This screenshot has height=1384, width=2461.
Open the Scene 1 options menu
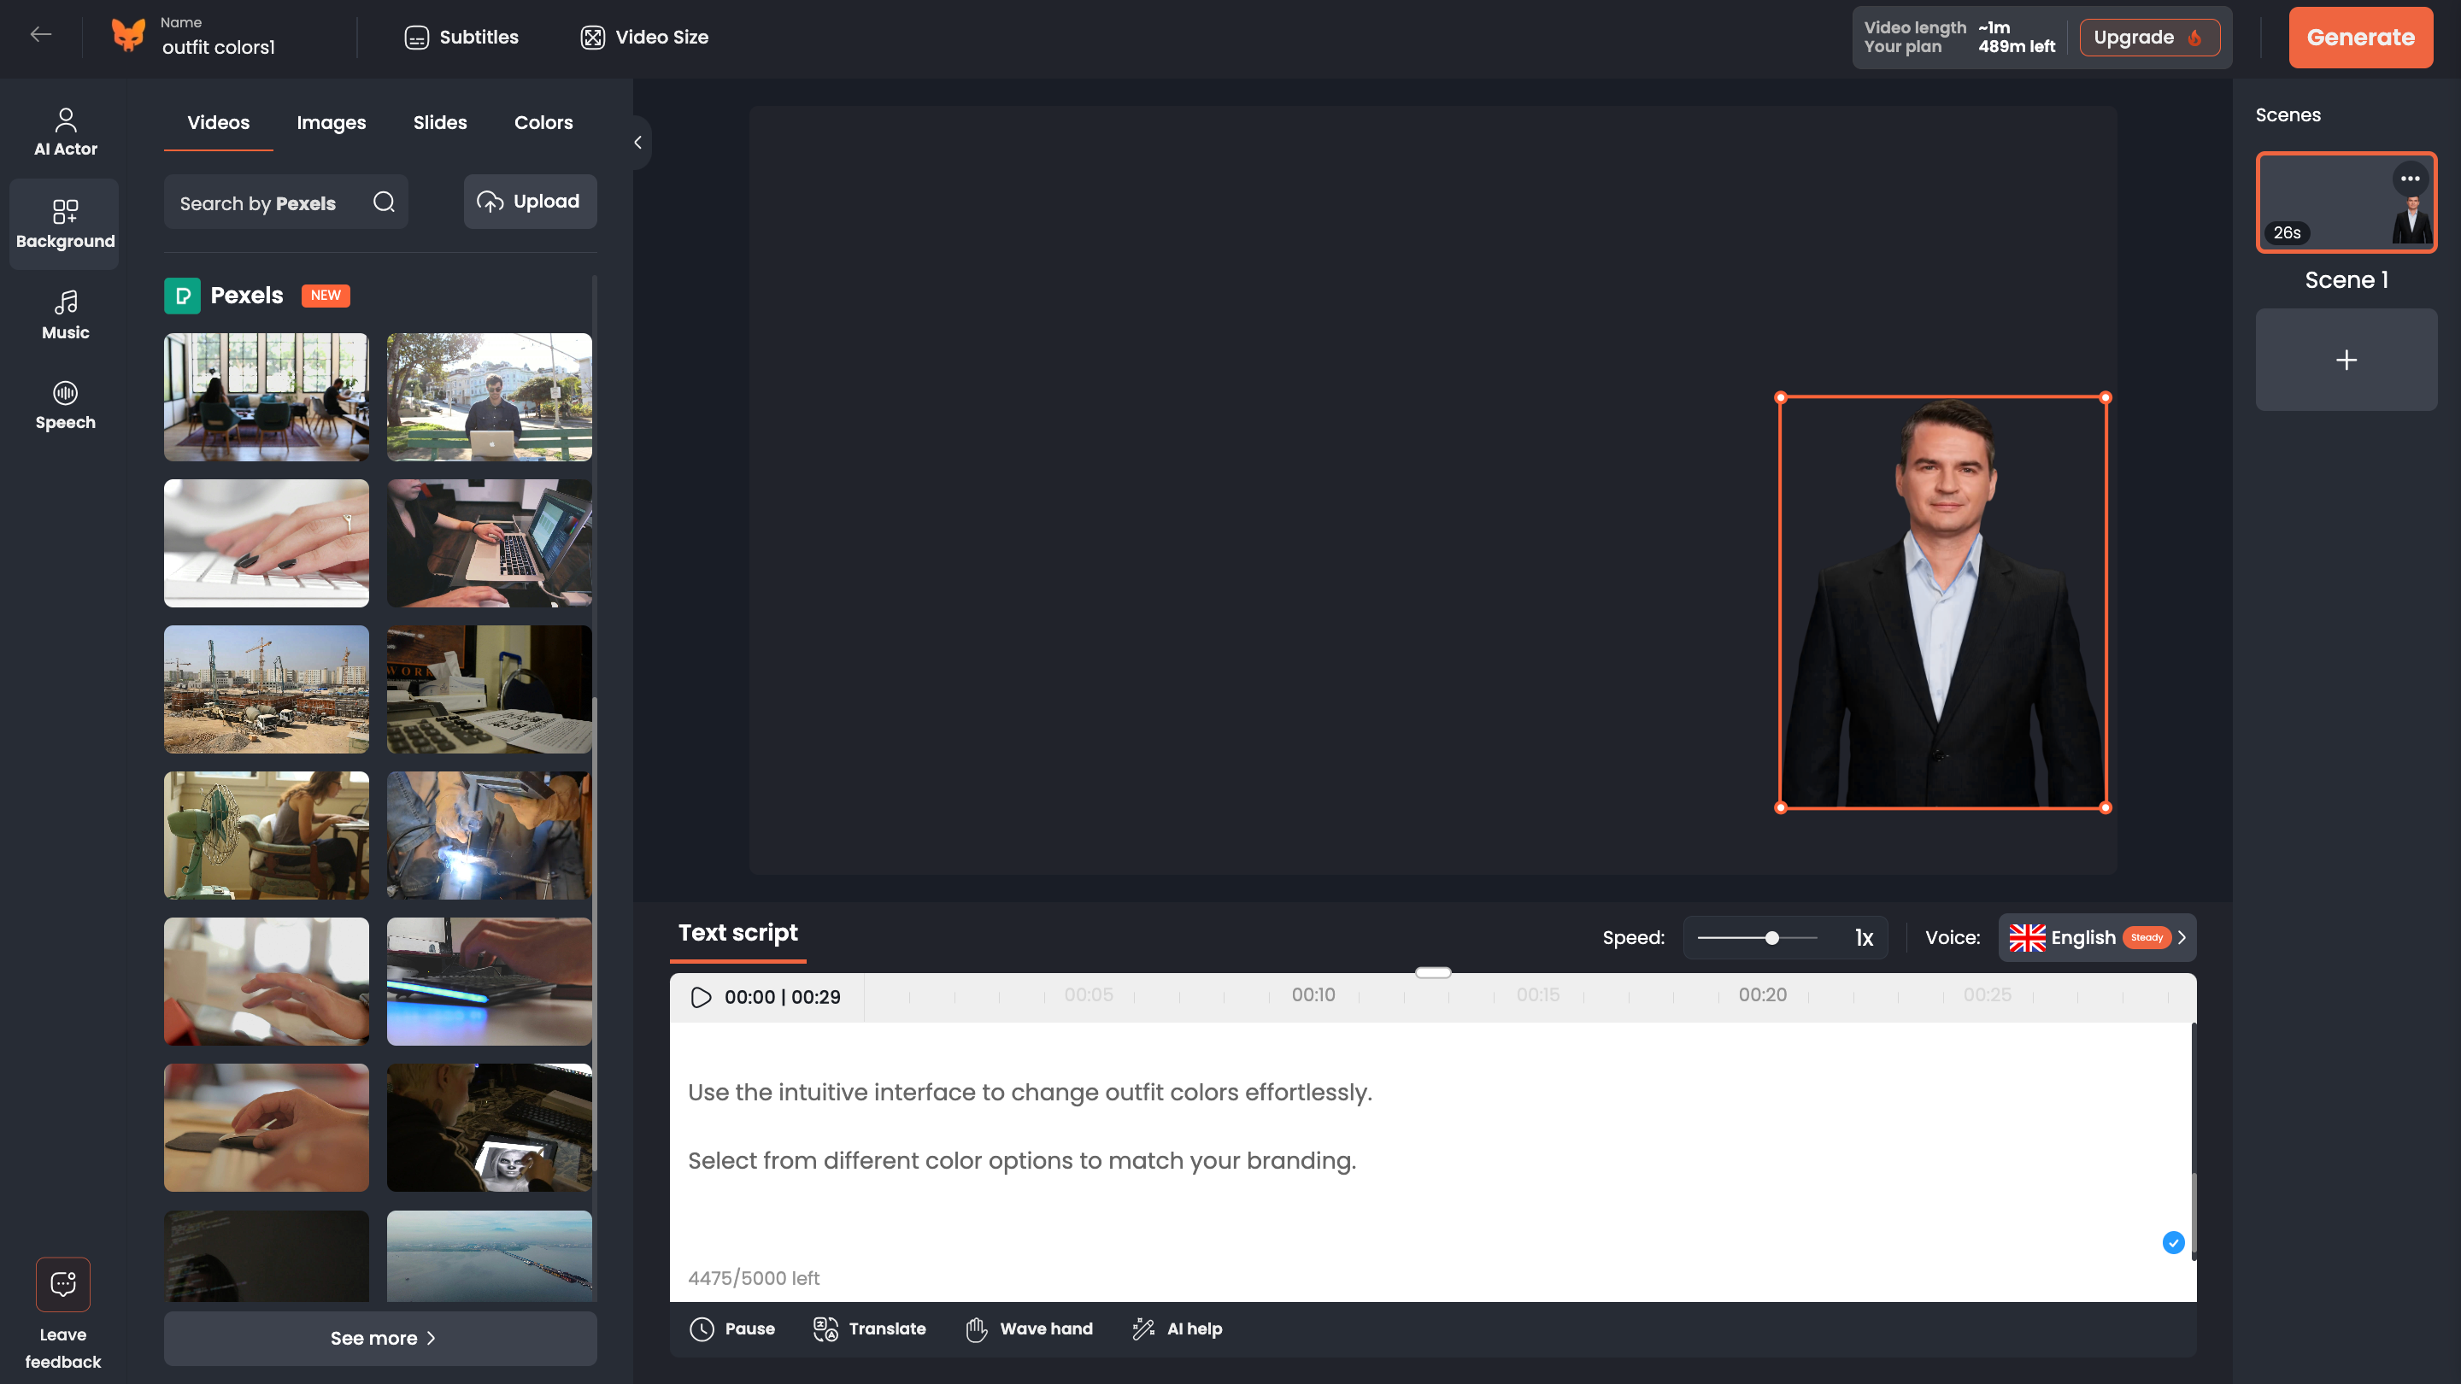[x=2410, y=179]
